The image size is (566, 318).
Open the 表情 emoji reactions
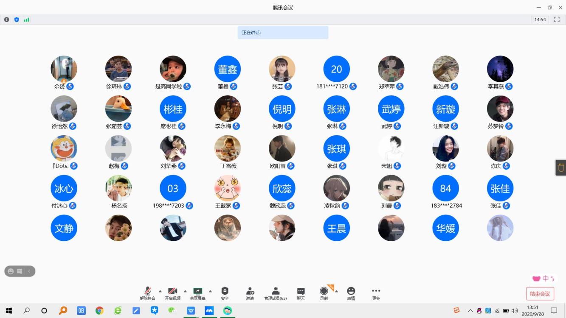coord(351,293)
